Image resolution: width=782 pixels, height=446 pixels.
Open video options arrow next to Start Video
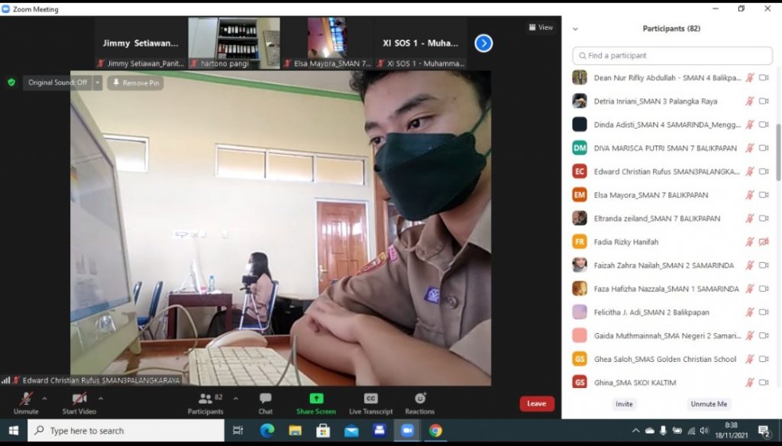coord(101,399)
